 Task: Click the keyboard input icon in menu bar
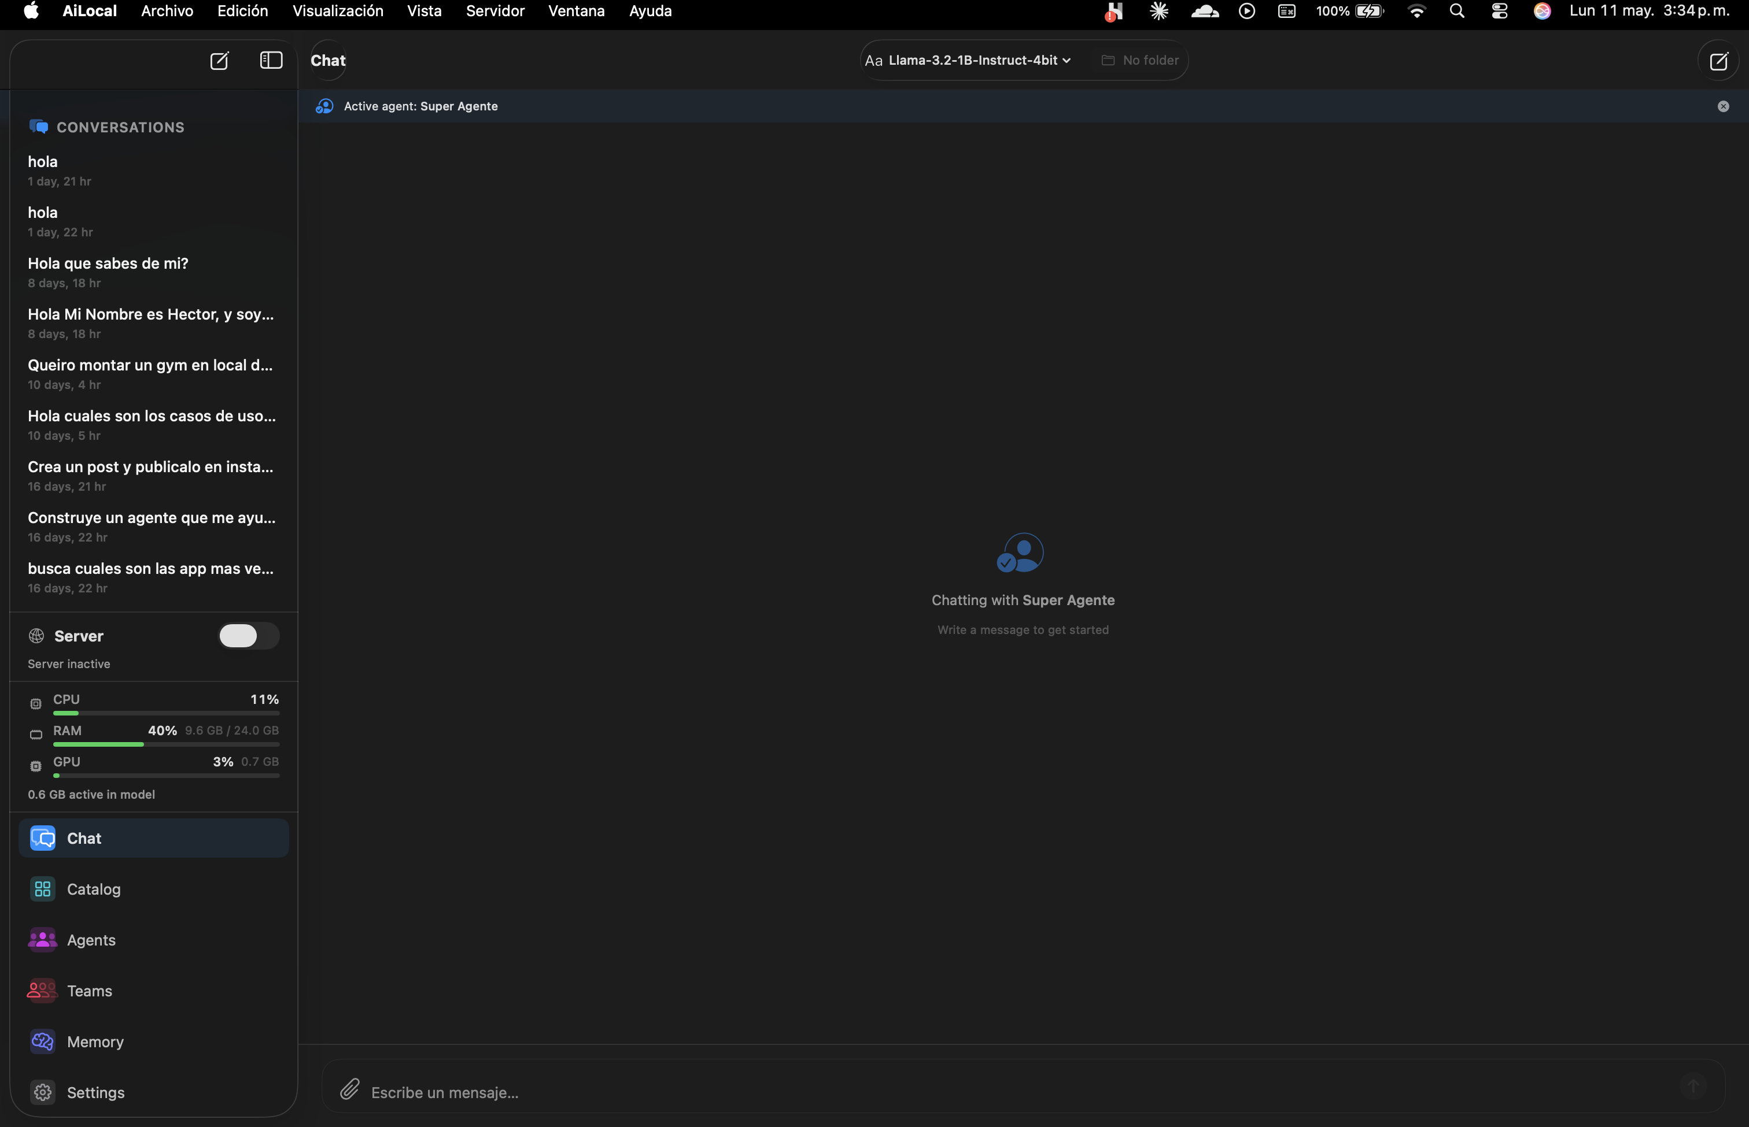1286,11
